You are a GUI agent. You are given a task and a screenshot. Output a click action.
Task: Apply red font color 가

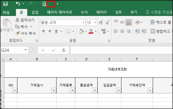(91, 31)
